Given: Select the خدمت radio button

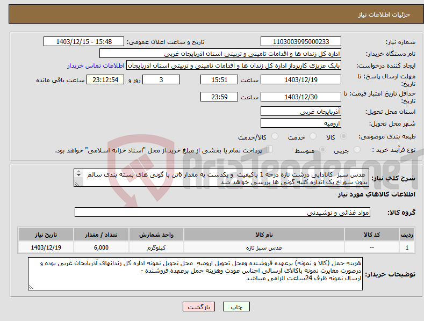Looking at the screenshot, I should tap(313, 136).
